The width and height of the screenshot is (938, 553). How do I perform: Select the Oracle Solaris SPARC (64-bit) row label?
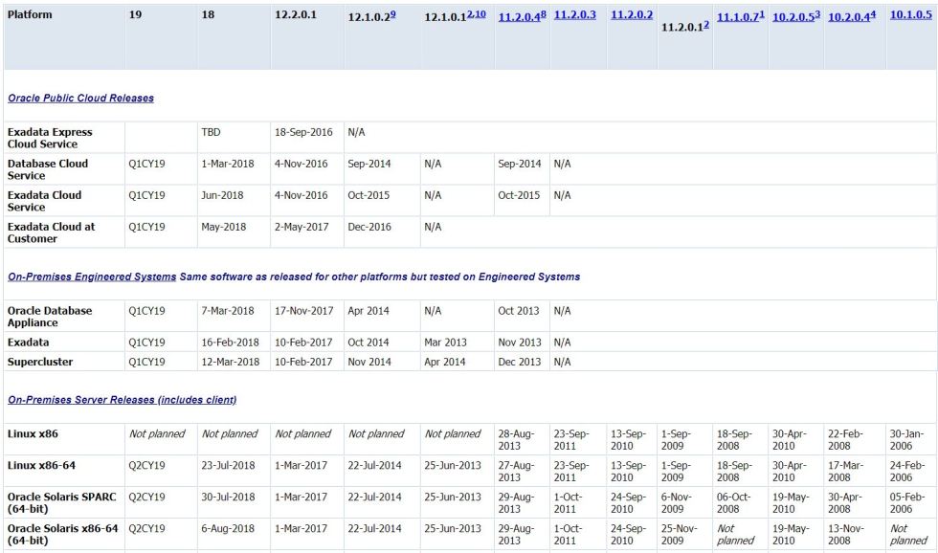pyautogui.click(x=61, y=503)
